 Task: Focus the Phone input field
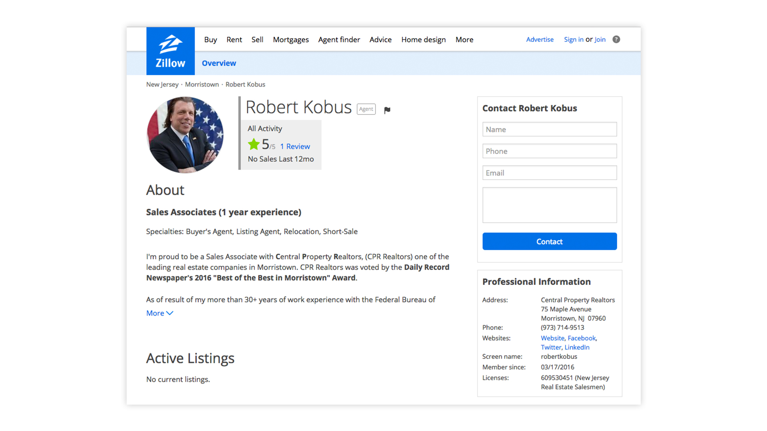point(550,151)
